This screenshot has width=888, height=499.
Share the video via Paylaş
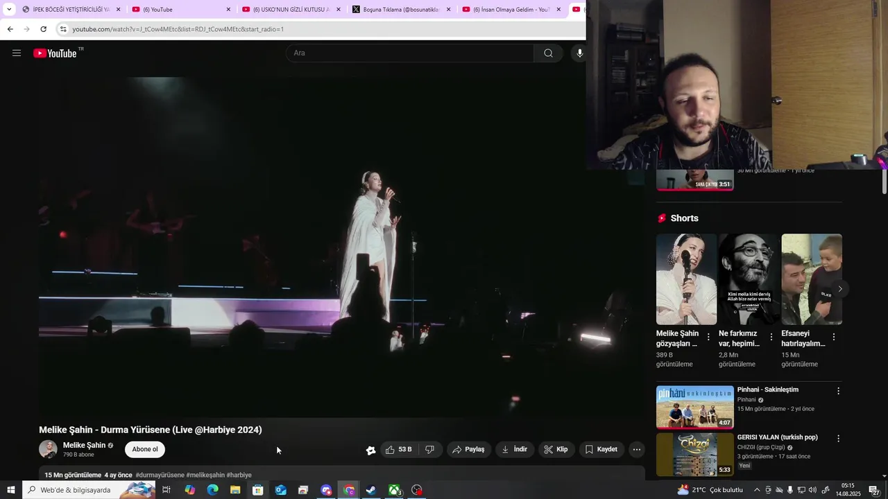pyautogui.click(x=468, y=449)
